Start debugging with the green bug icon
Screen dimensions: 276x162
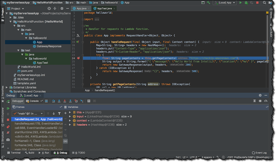pyautogui.click(x=246, y=3)
